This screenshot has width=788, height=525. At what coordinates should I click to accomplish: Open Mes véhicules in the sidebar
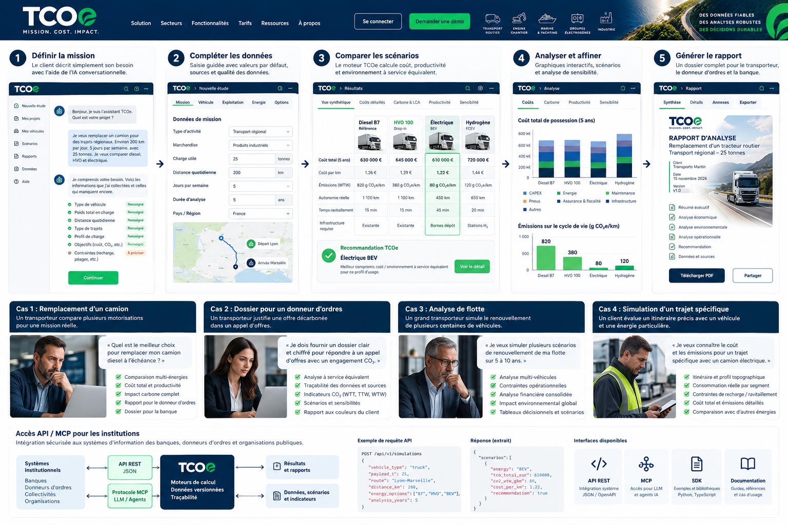(x=29, y=131)
